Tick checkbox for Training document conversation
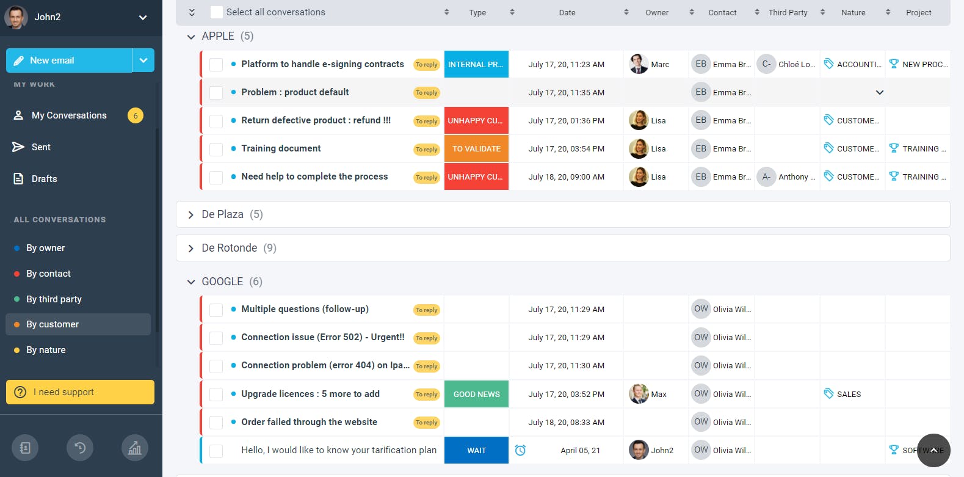964x477 pixels. click(x=216, y=149)
